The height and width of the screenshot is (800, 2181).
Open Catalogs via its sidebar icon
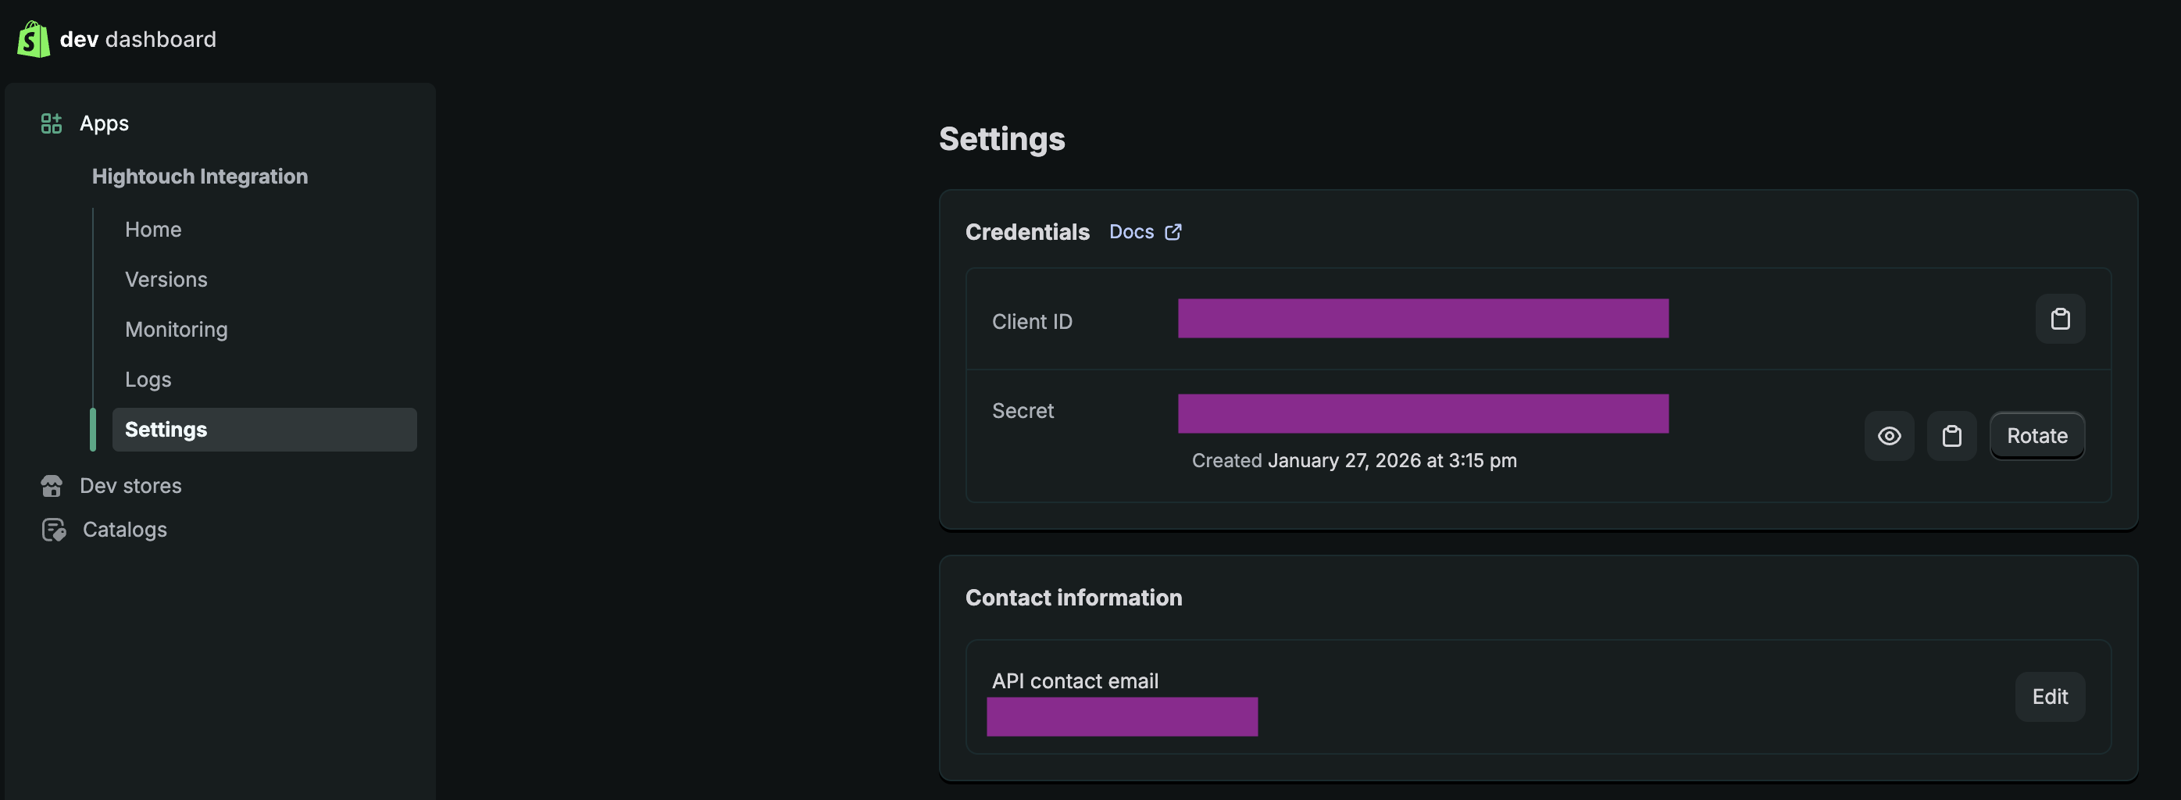tap(52, 529)
